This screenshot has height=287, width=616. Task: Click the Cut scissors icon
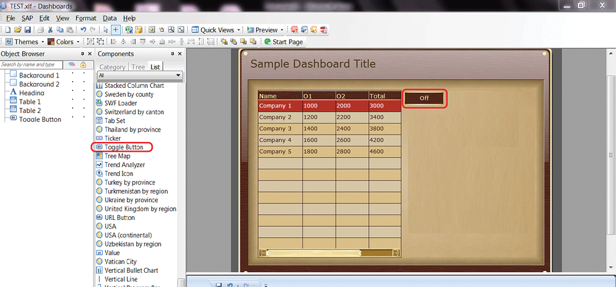tap(51, 29)
